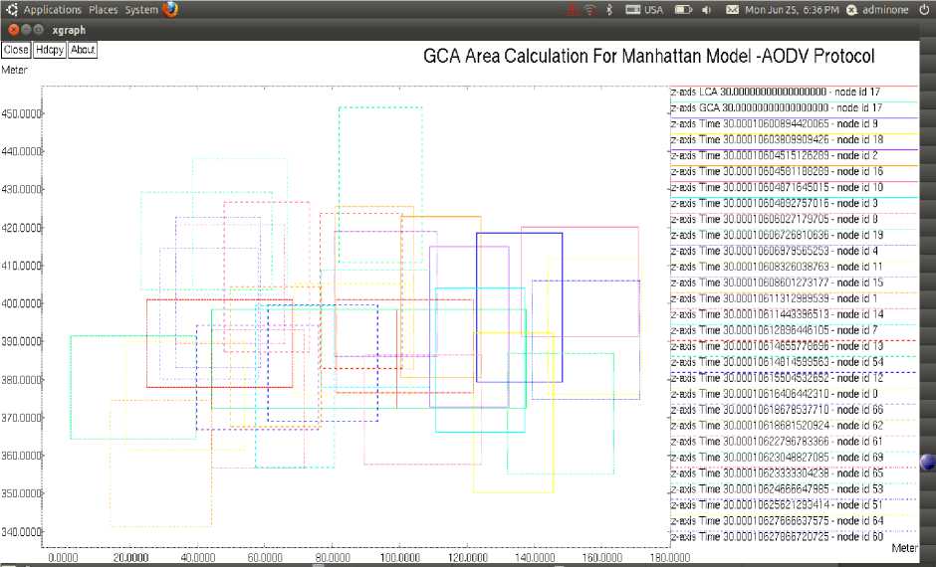Open the wireless network indicator
This screenshot has height=567, width=936.
point(589,10)
